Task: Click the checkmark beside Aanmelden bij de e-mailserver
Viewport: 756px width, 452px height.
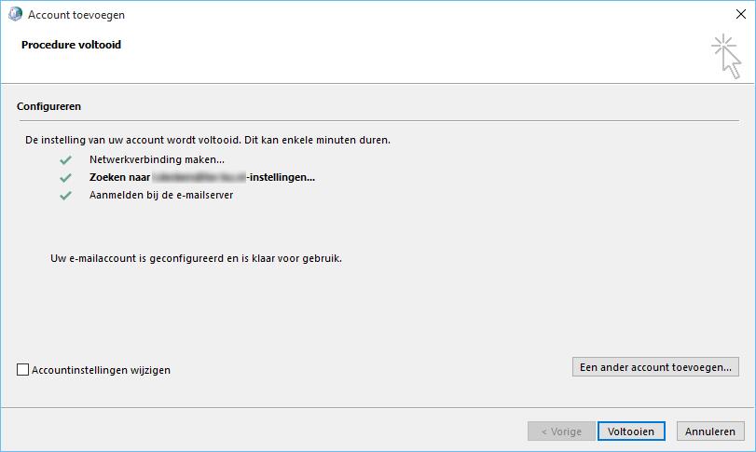Action: click(x=65, y=196)
